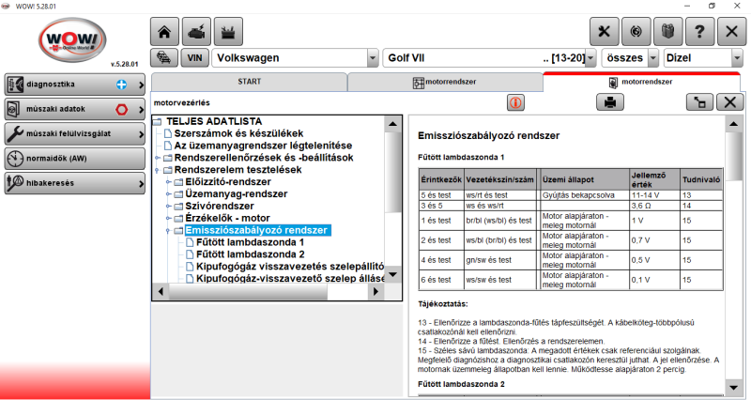Click the Tudnivaló table header
This screenshot has height=400, width=751.
point(701,179)
